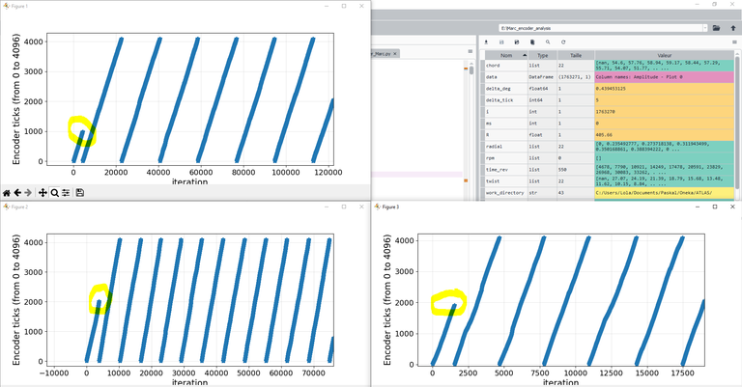Open the Variable Explorer options hamburger menu
The image size is (742, 387).
point(734,42)
